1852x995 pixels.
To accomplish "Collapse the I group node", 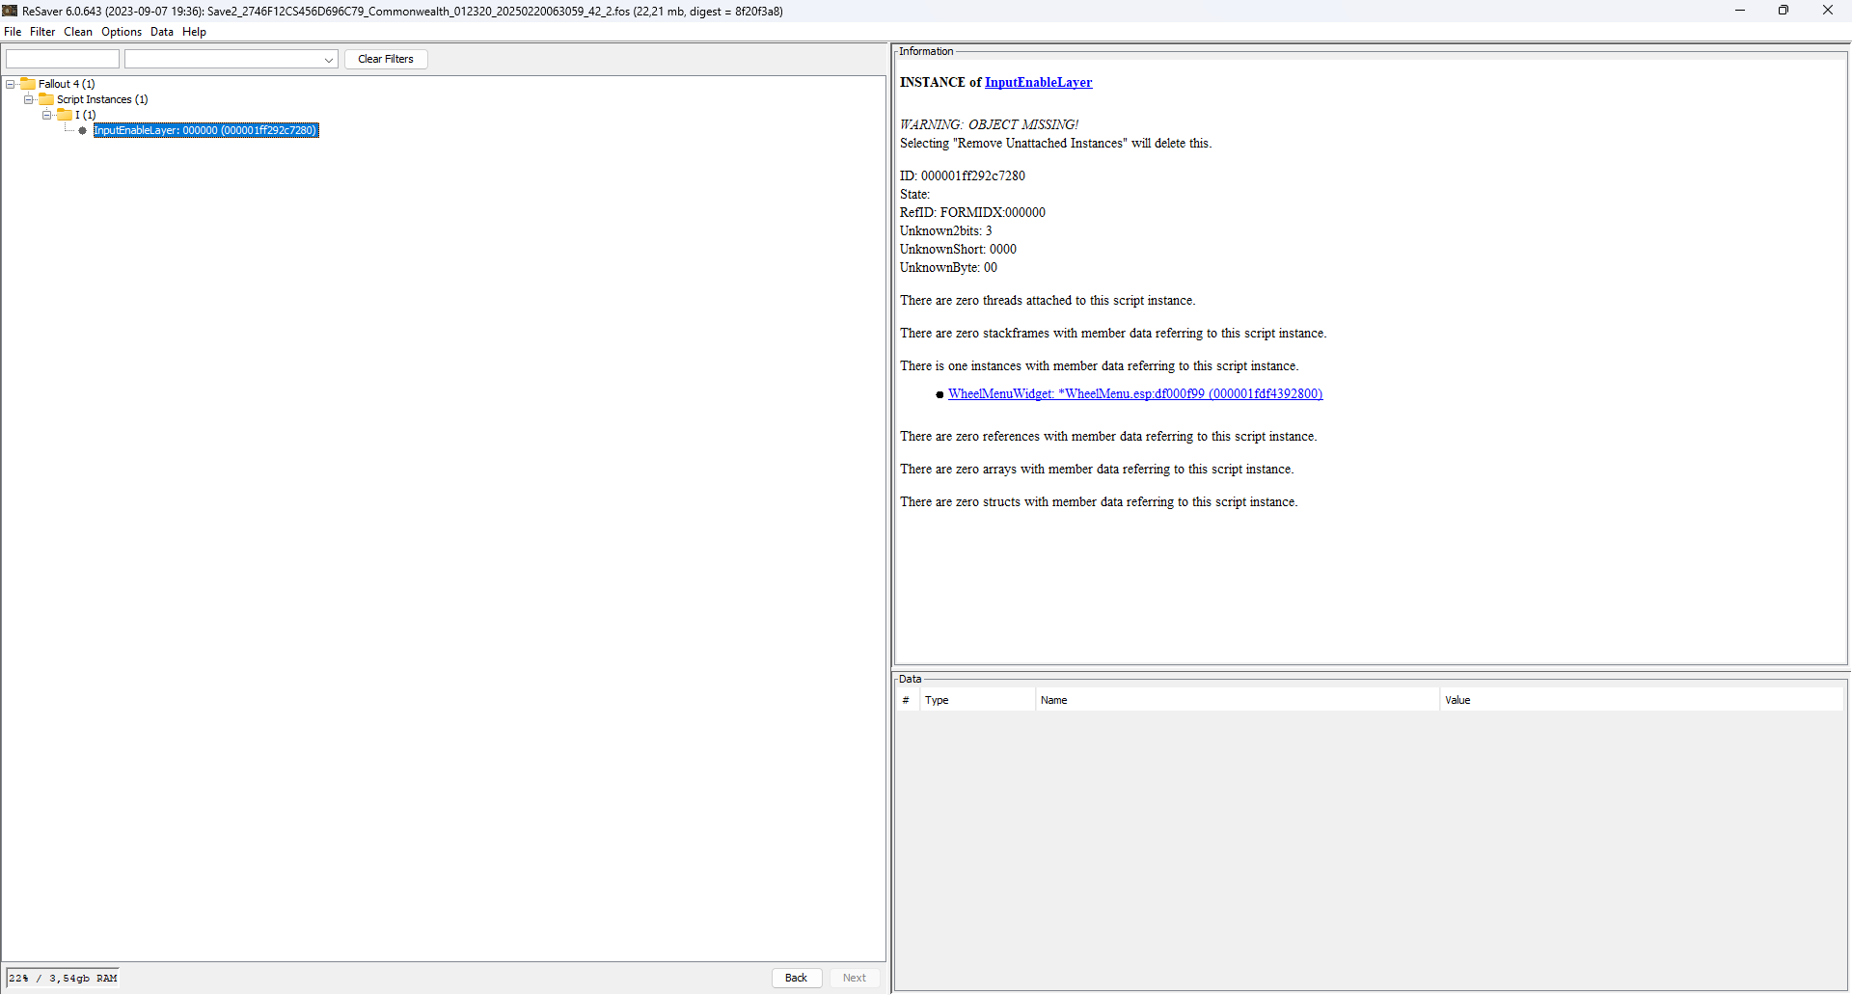I will [x=47, y=115].
